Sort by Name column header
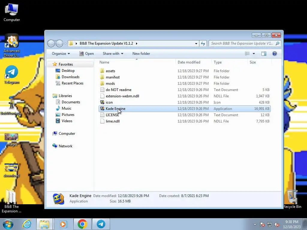The height and width of the screenshot is (230, 307). click(137, 62)
